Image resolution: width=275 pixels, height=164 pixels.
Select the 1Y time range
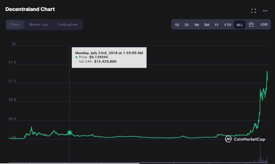pos(216,25)
